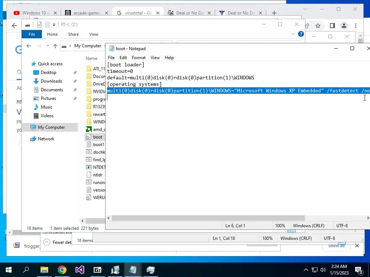Image resolution: width=370 pixels, height=277 pixels.
Task: Open taskbar search
Action: click(x=26, y=270)
